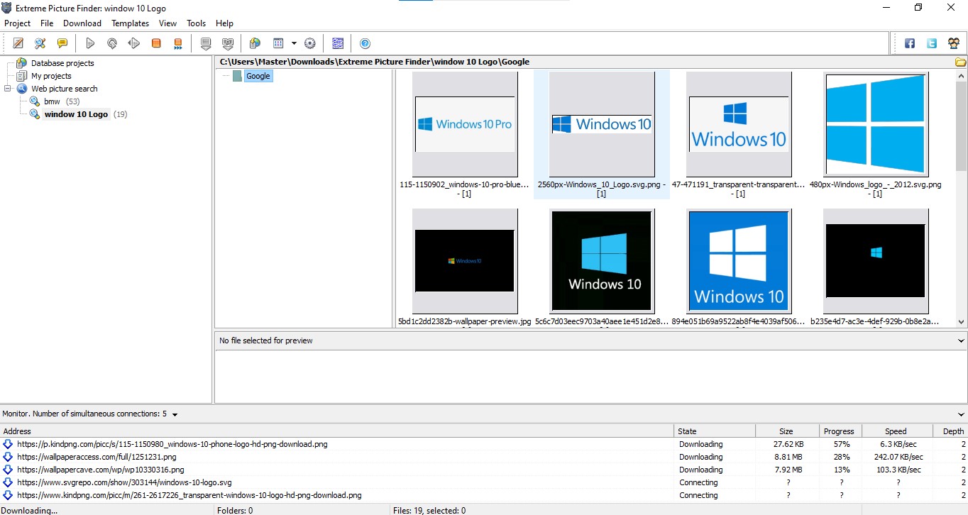This screenshot has height=515, width=968.
Task: Click the purple options panel icon
Action: click(x=338, y=43)
